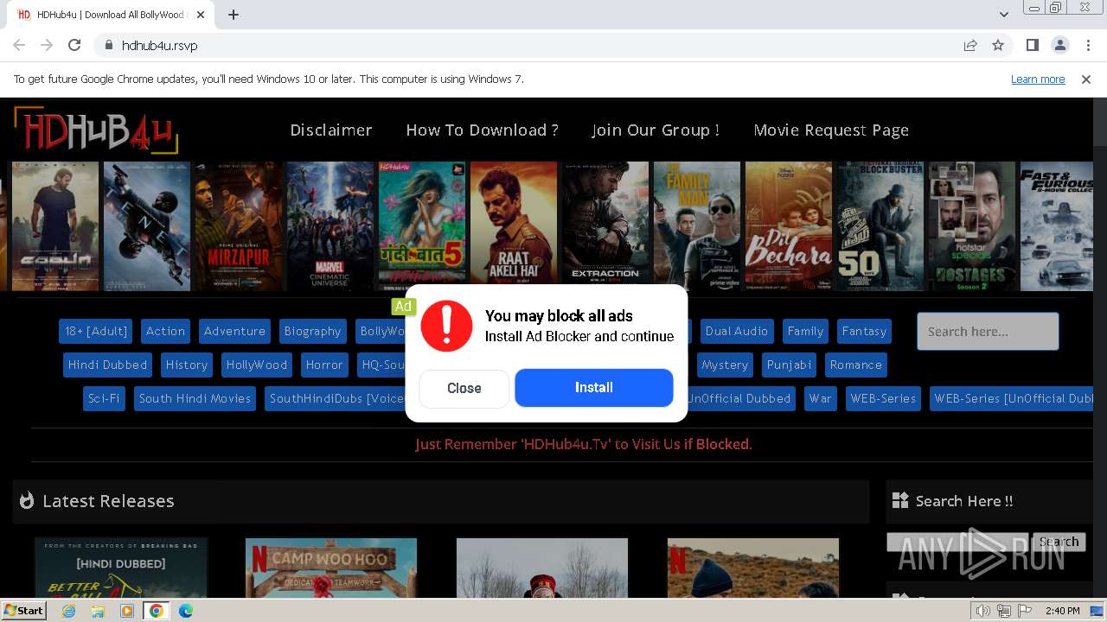Open the Hostages poster
The width and height of the screenshot is (1107, 622).
(972, 226)
